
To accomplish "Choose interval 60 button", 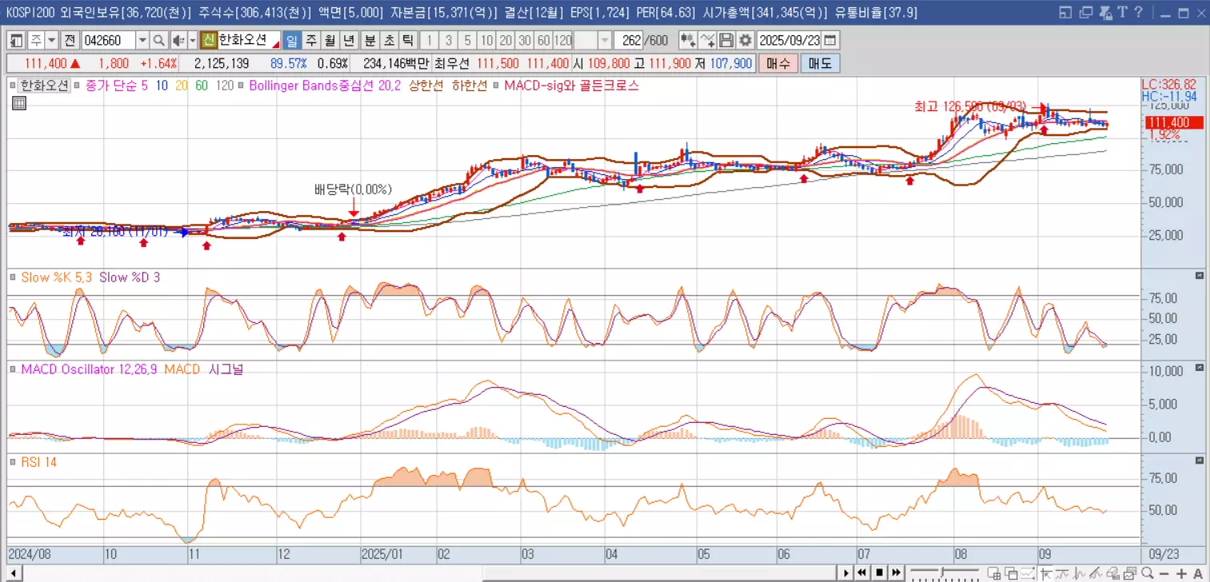I will click(543, 41).
